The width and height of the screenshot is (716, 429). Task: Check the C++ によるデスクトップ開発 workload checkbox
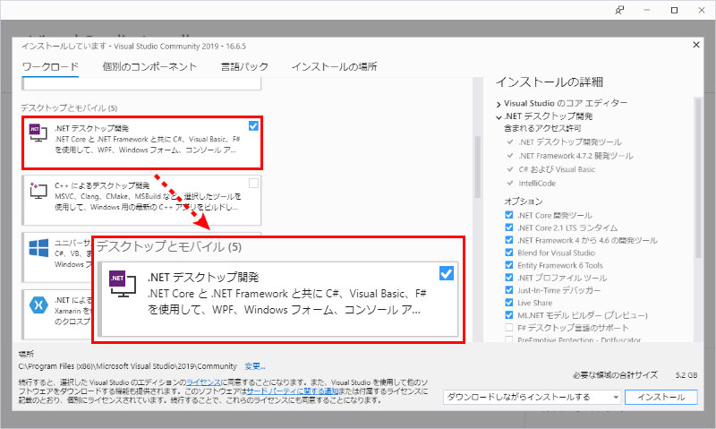tap(253, 184)
